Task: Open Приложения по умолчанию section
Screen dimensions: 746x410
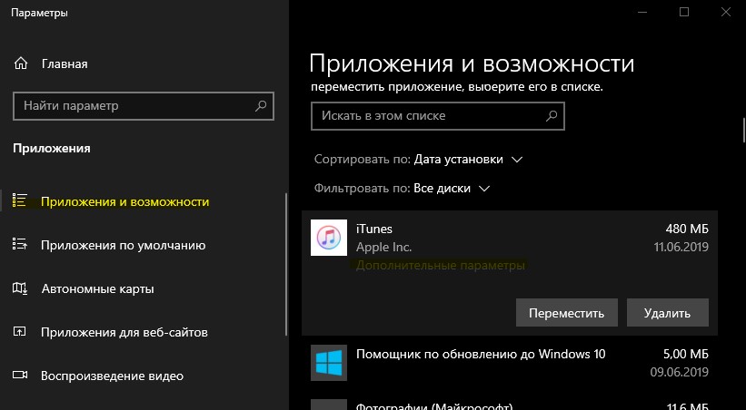Action: point(124,245)
